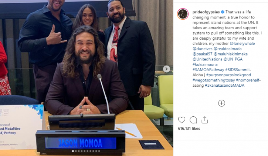The image size is (268, 156).
Task: Click the verified badge next to prideofgypsies
Action: [x=223, y=12]
